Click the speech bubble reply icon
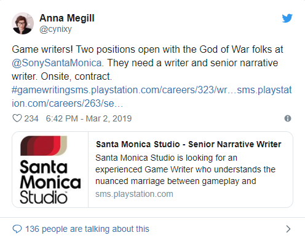Screen dimensions: 305x238 pos(17,229)
